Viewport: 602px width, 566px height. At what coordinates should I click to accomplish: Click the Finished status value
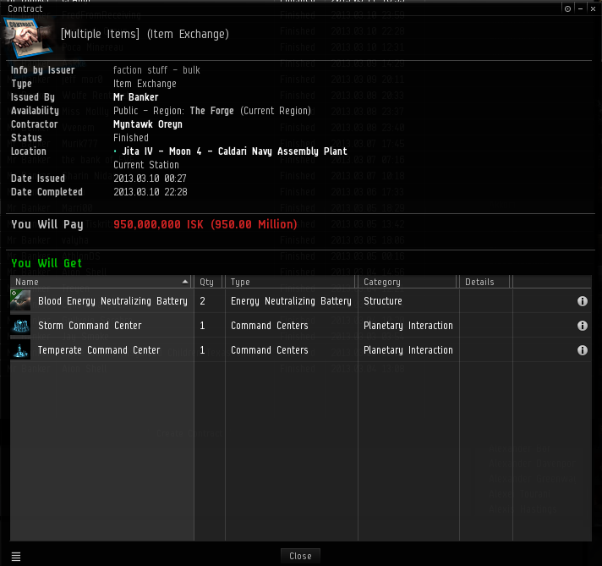click(x=131, y=138)
